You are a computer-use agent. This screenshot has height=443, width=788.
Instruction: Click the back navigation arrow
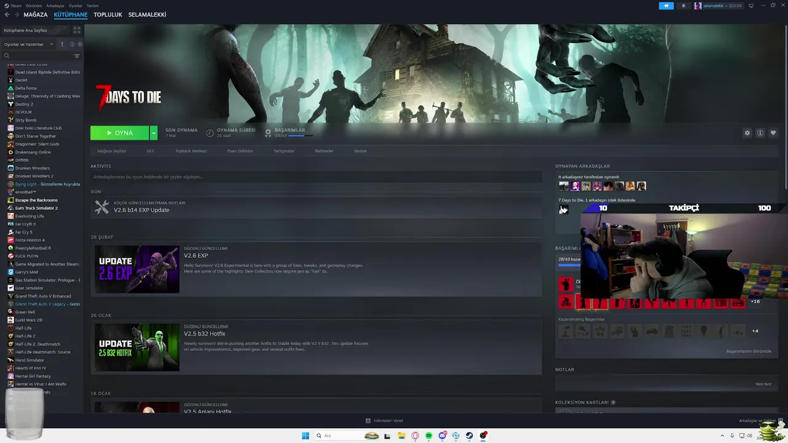[7, 15]
